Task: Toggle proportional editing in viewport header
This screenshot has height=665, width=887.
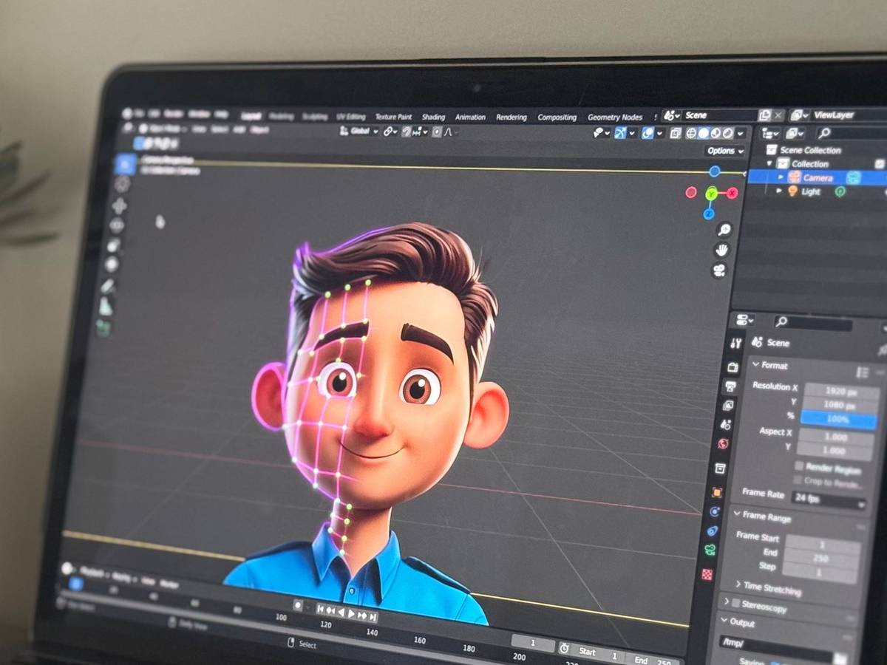Action: (437, 132)
